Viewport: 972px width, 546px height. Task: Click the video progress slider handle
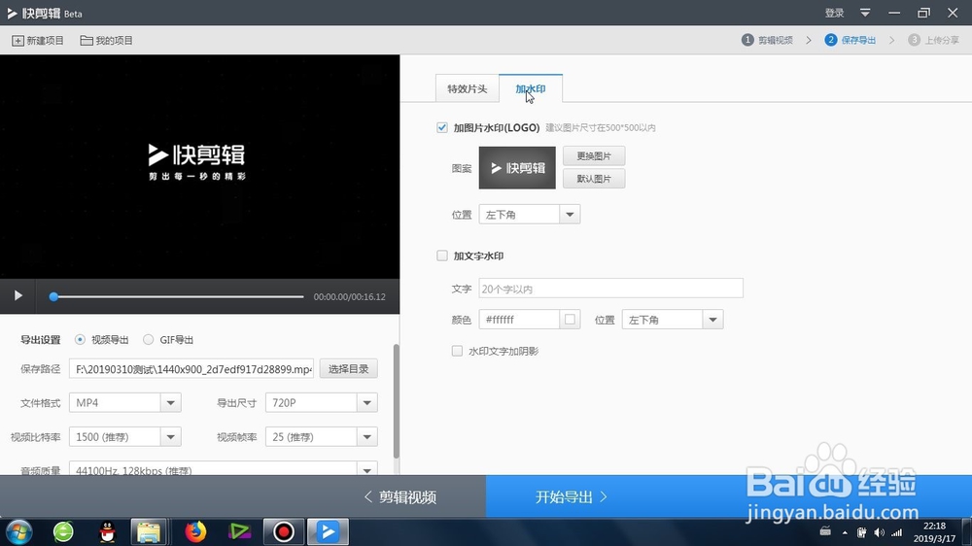[53, 297]
